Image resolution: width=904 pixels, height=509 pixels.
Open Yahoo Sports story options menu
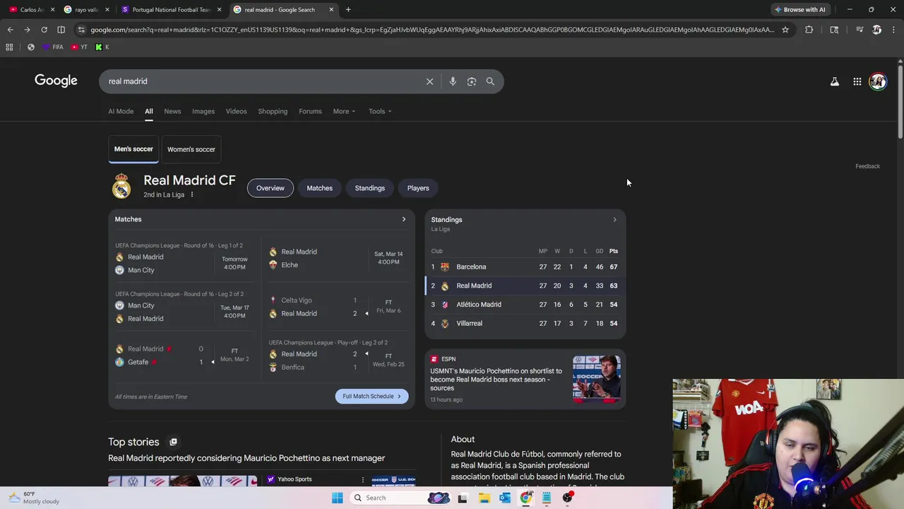[363, 479]
